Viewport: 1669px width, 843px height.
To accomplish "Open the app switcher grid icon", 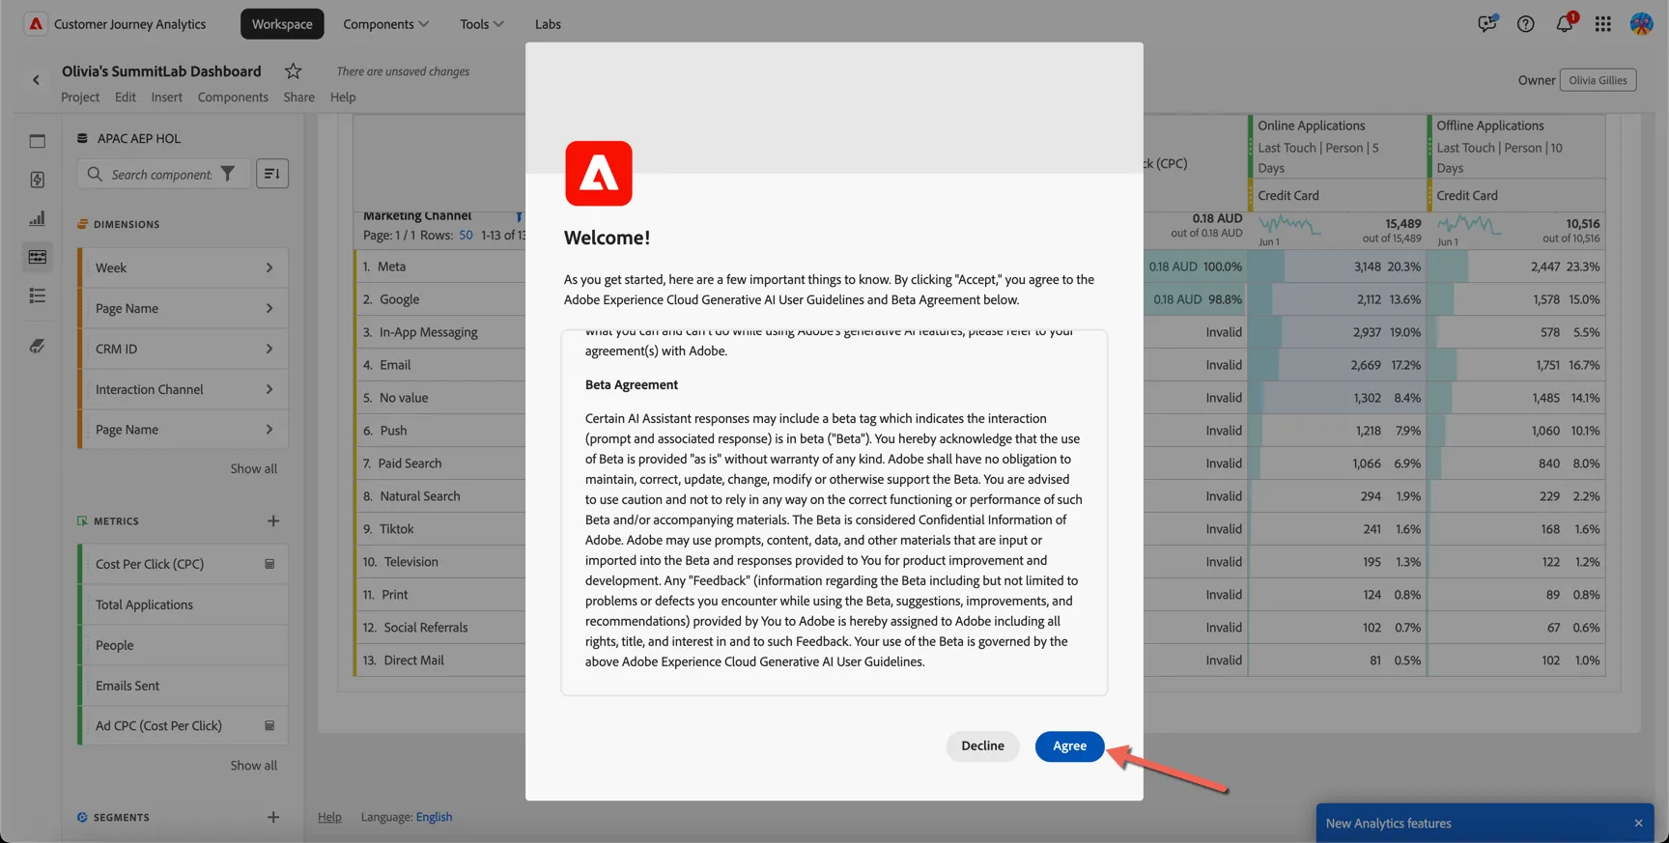I will coord(1603,24).
